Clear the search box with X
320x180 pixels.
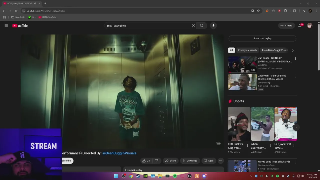click(x=193, y=25)
